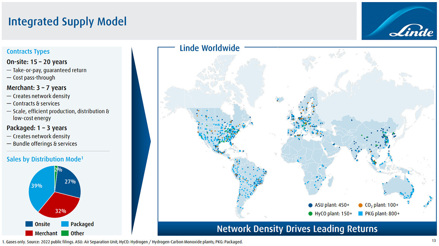Screen dimensions: 439x246
Task: Click the 'CO2 plant: 100+' label
Action: [381, 205]
